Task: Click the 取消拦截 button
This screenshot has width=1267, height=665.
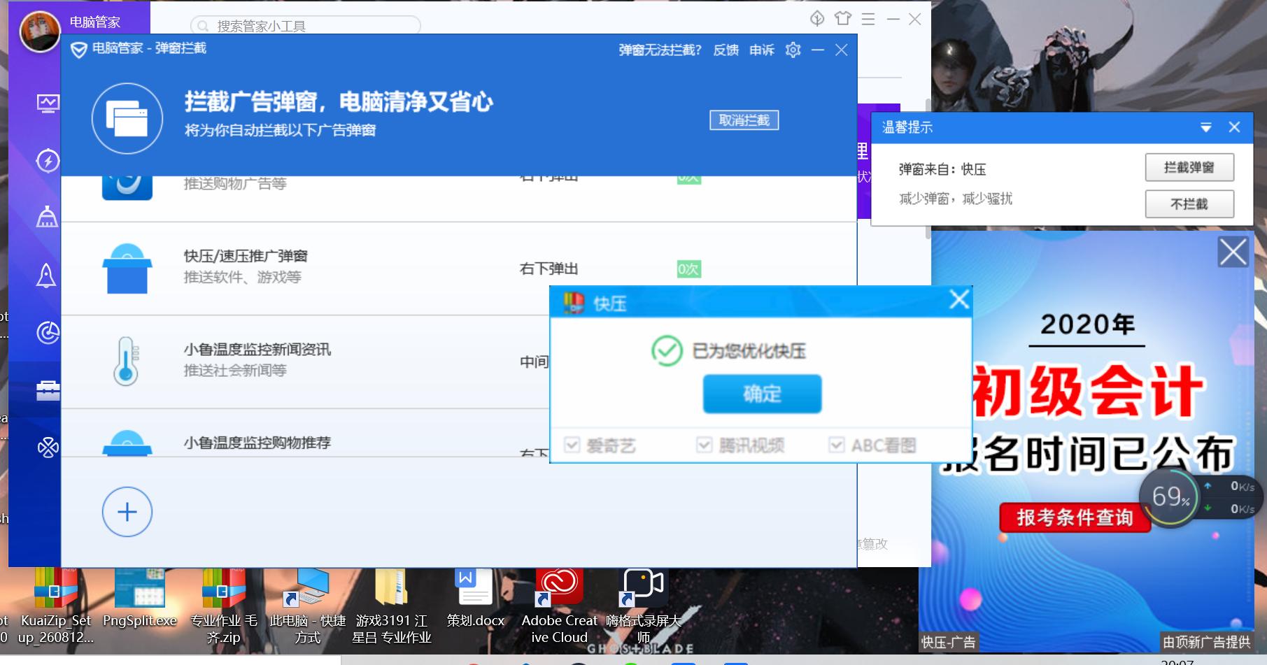Action: (x=744, y=120)
